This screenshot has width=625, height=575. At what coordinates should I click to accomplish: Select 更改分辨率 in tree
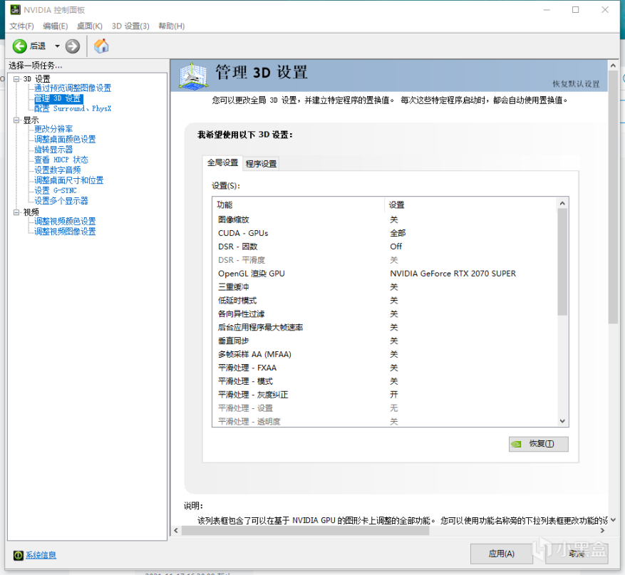53,129
